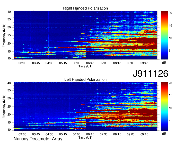Image resolution: width=175 pixels, height=142 pixels.
Task: Click "Frequency (MHz)" axis label of Left Handed plot
Action: point(4,106)
